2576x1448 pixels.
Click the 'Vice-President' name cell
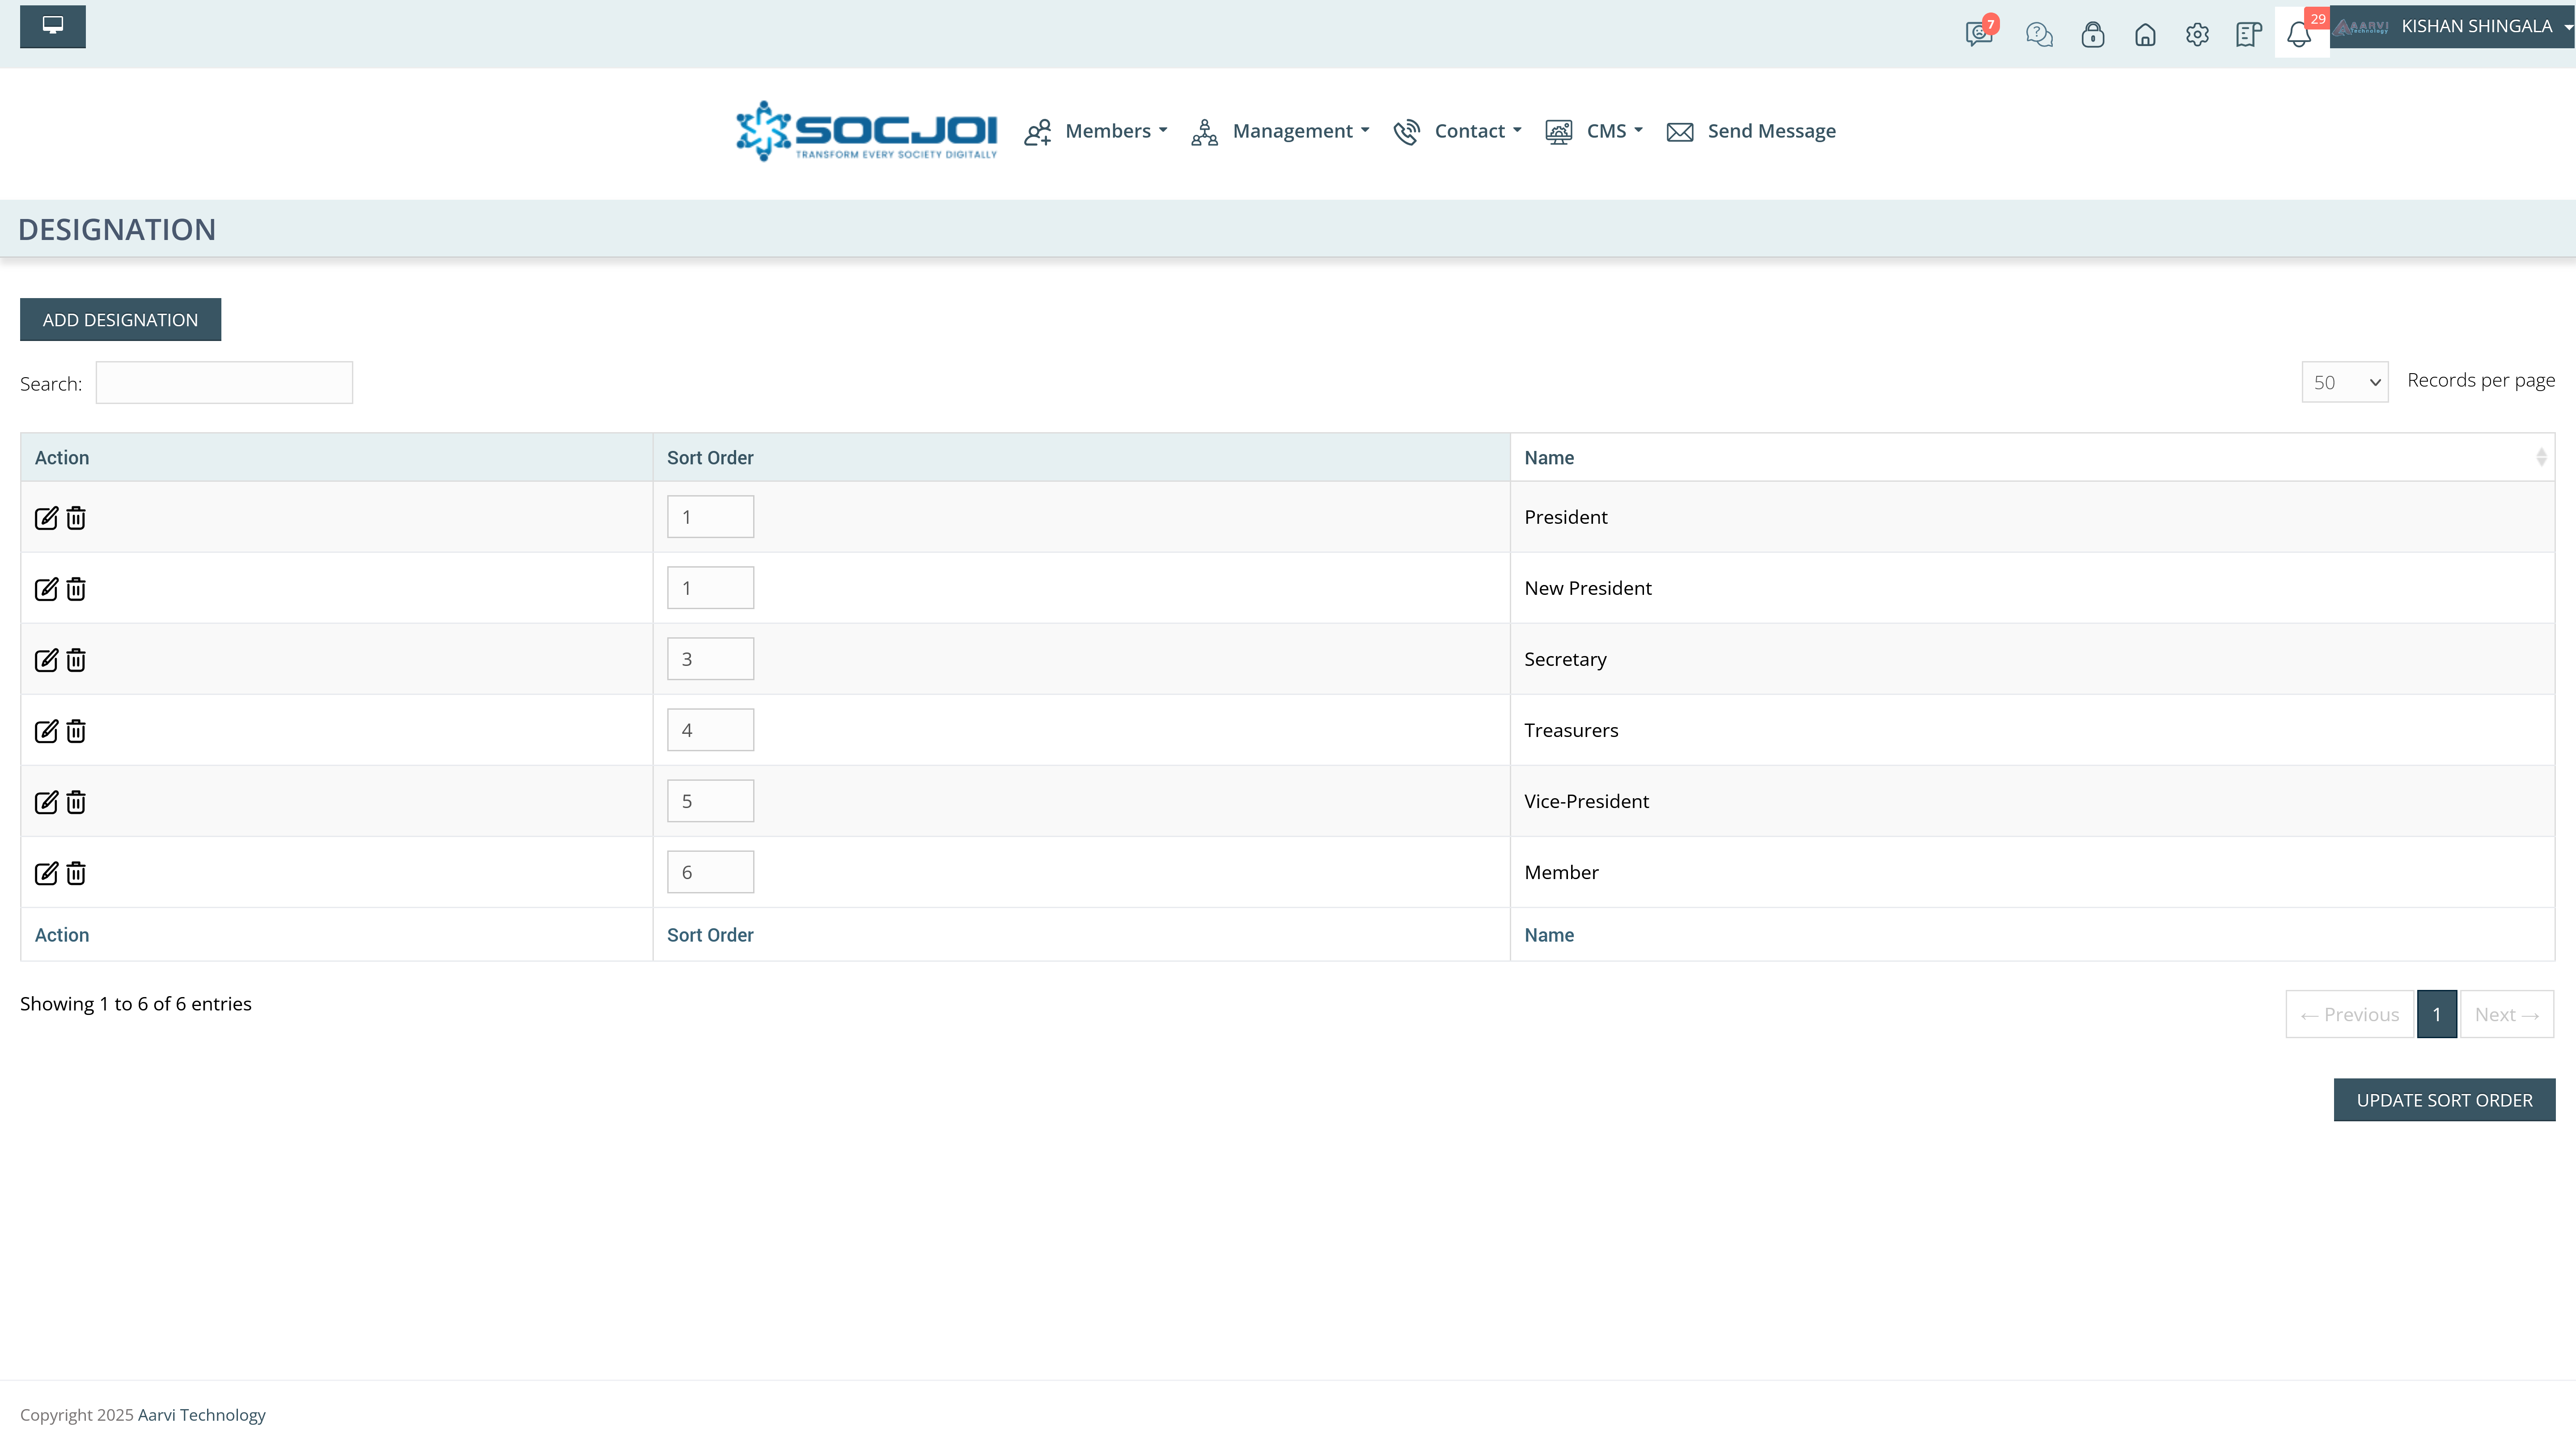(2032, 801)
